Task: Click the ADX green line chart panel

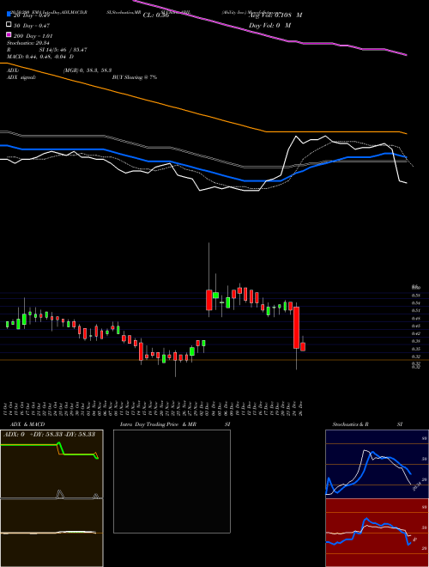Action: coord(51,464)
